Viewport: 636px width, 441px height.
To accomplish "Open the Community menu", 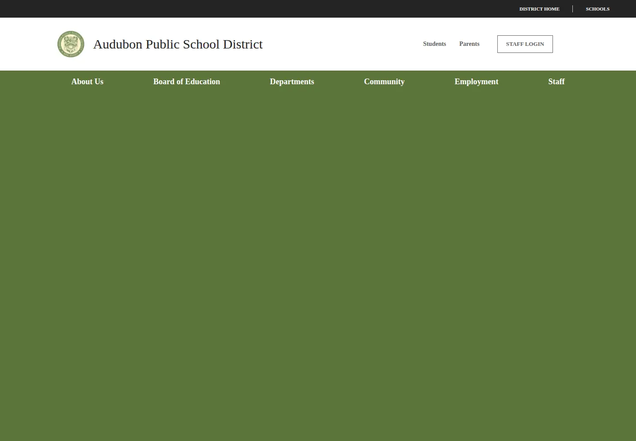I will click(384, 82).
